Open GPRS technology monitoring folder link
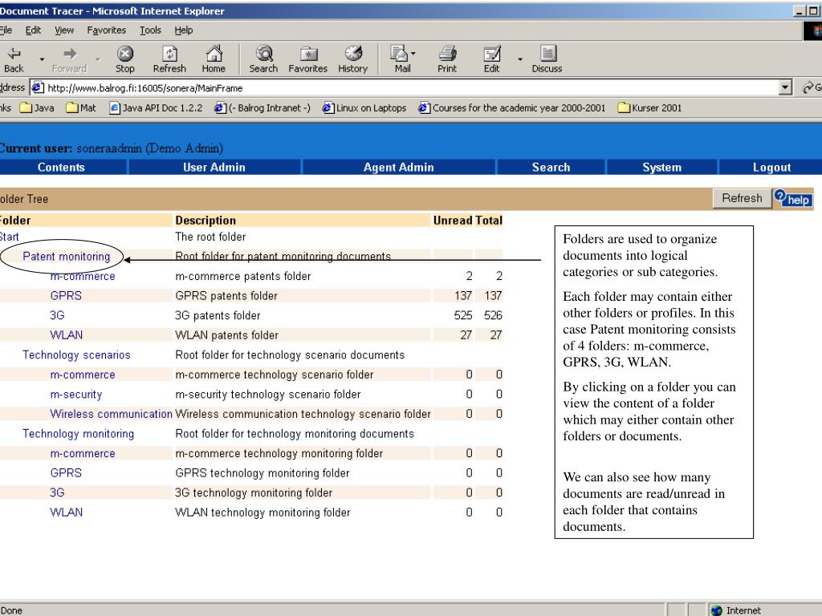 point(66,473)
